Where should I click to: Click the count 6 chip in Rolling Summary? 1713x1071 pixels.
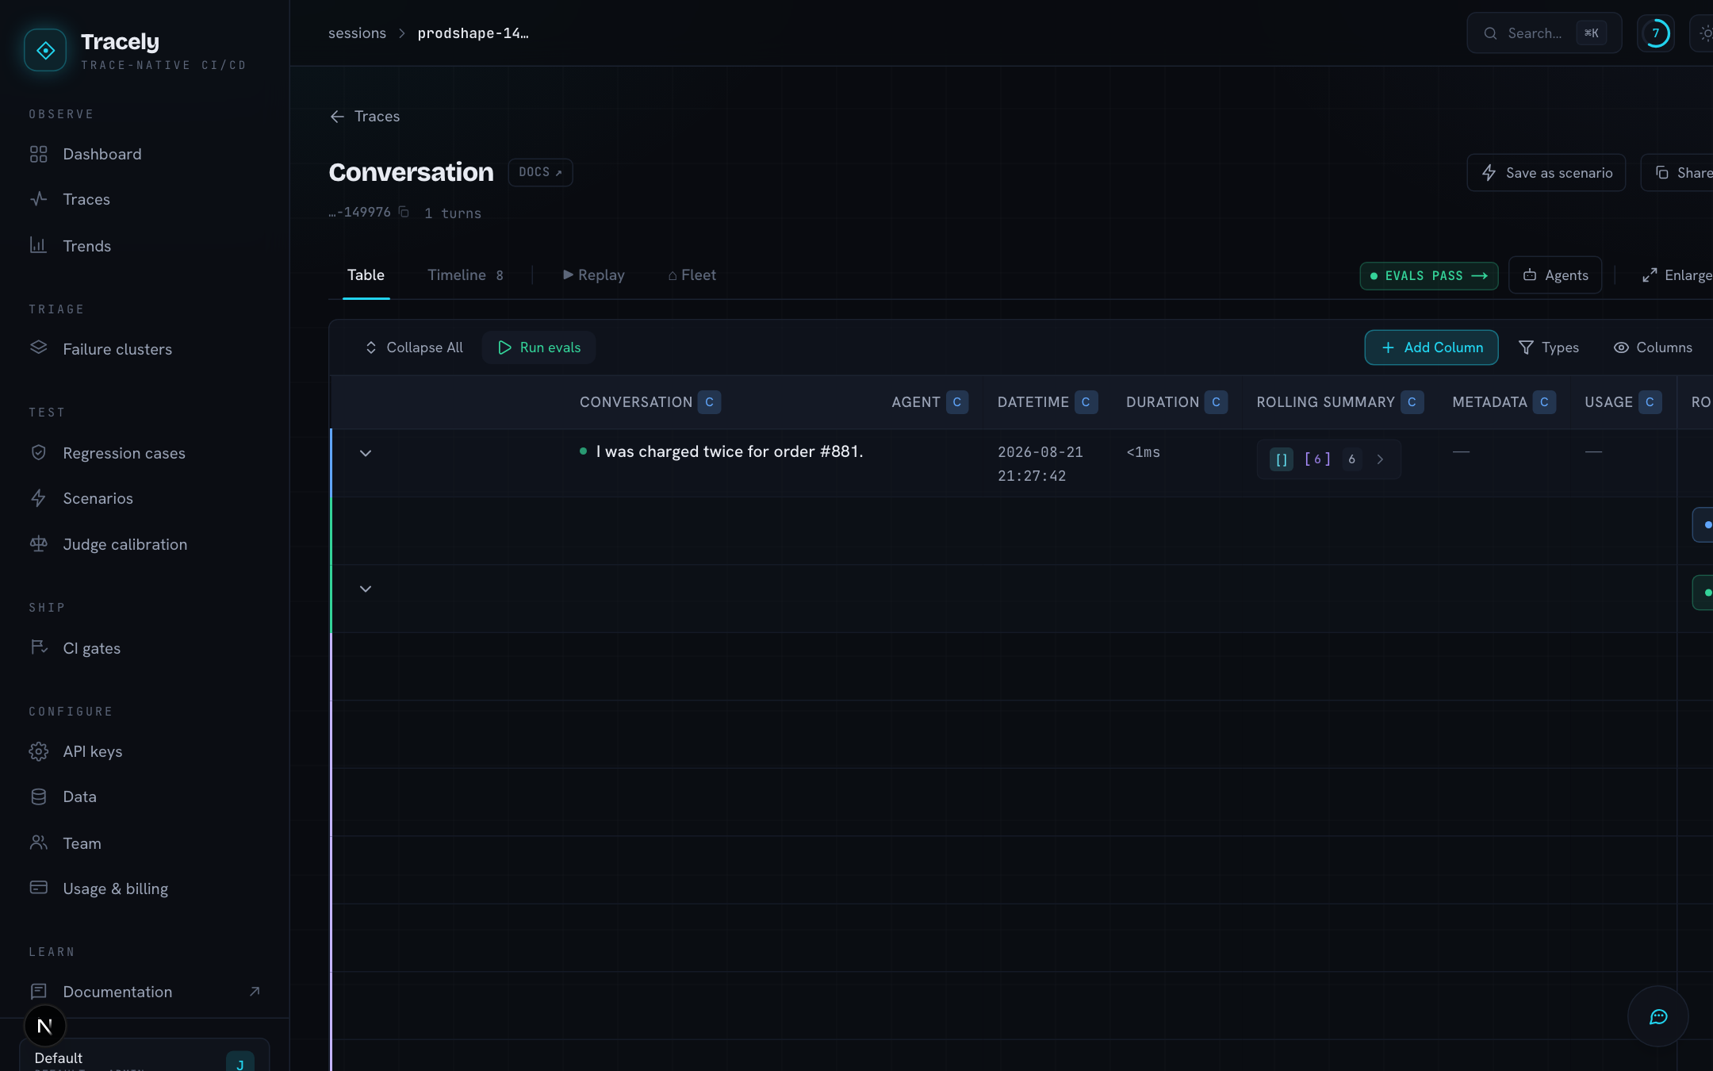click(1351, 459)
